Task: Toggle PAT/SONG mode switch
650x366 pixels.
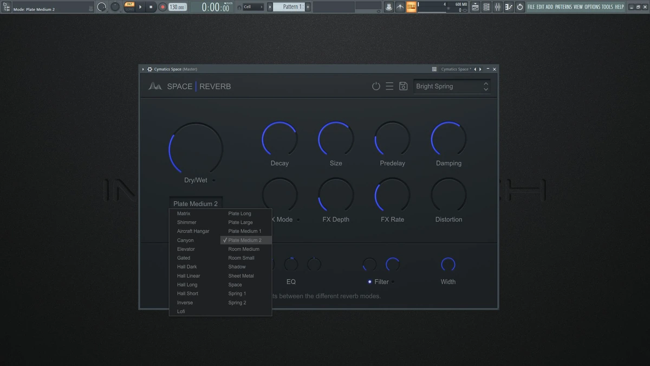Action: click(x=129, y=7)
